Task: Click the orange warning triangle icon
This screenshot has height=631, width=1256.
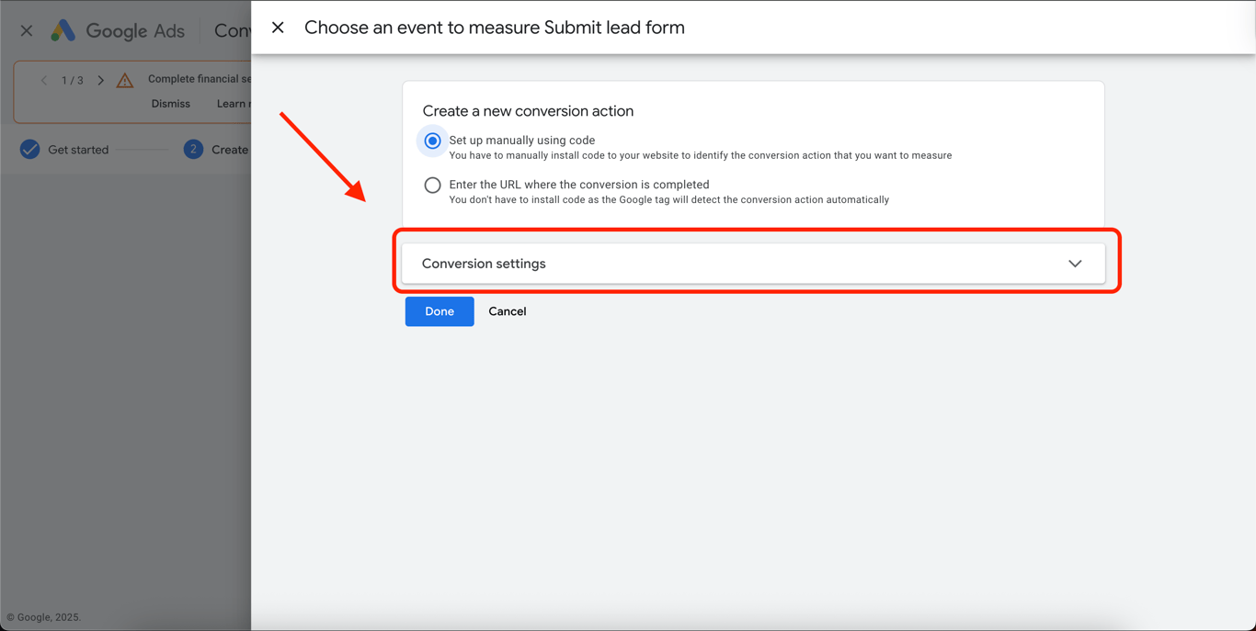Action: tap(125, 81)
